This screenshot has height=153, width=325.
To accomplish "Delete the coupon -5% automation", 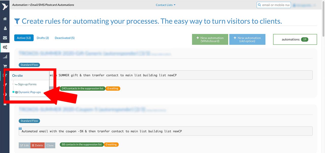I will point(38,145).
